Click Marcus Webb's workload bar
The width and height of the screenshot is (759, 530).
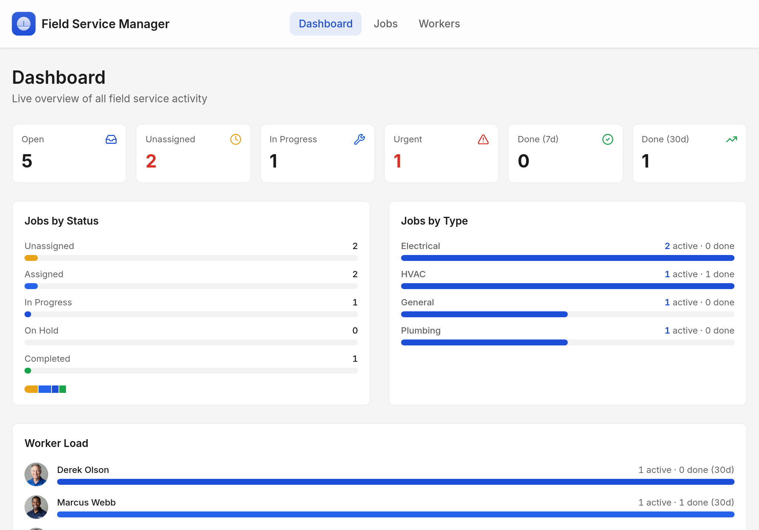396,514
